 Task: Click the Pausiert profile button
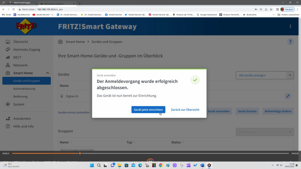(x=287, y=9)
